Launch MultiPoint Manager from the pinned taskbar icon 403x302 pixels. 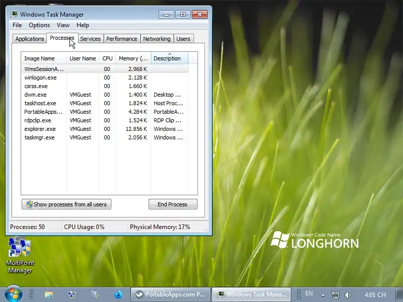[72, 294]
